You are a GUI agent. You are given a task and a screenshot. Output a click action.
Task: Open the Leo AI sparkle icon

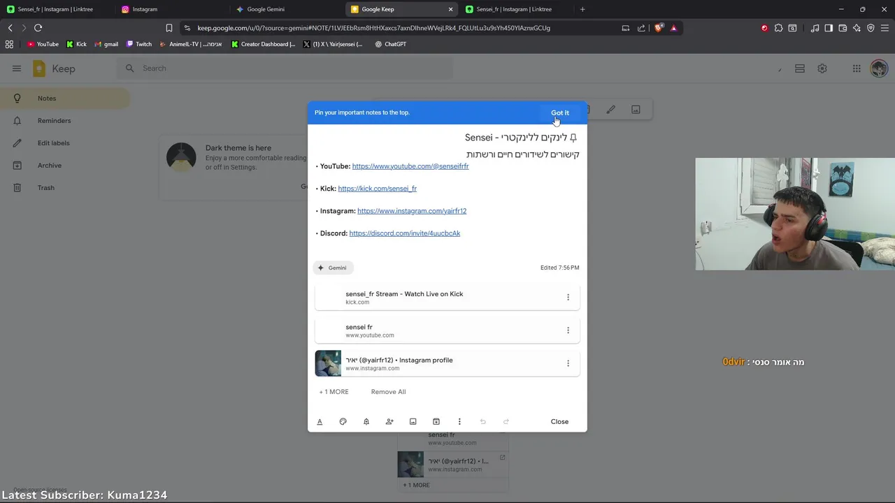tap(857, 28)
